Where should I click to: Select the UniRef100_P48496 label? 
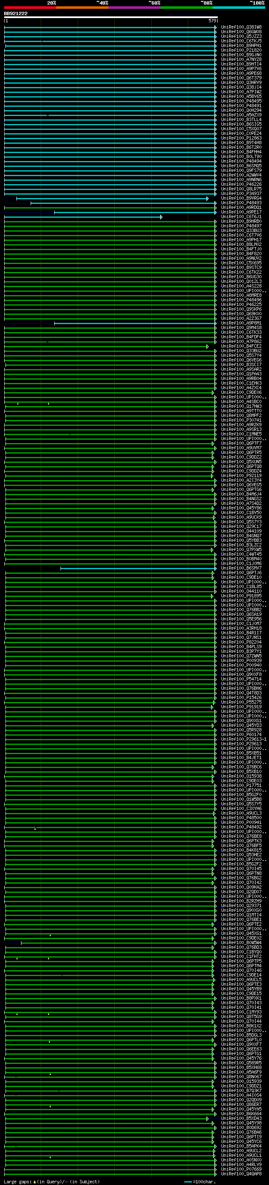241,300
